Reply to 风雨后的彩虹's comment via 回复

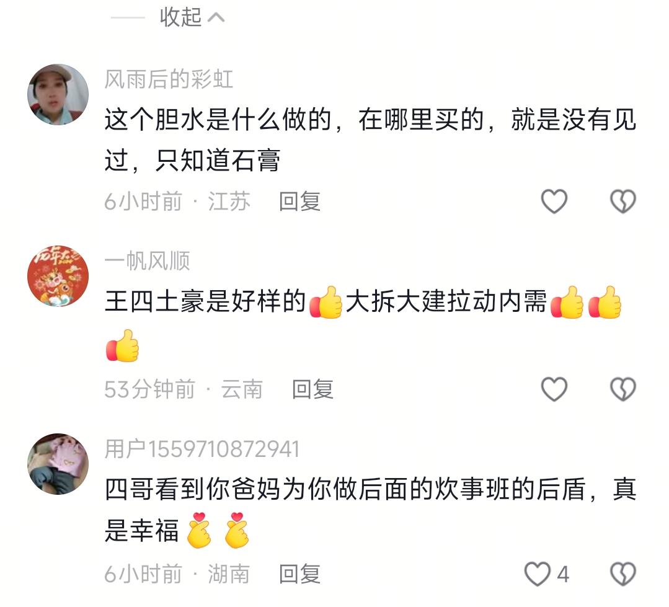click(x=299, y=202)
